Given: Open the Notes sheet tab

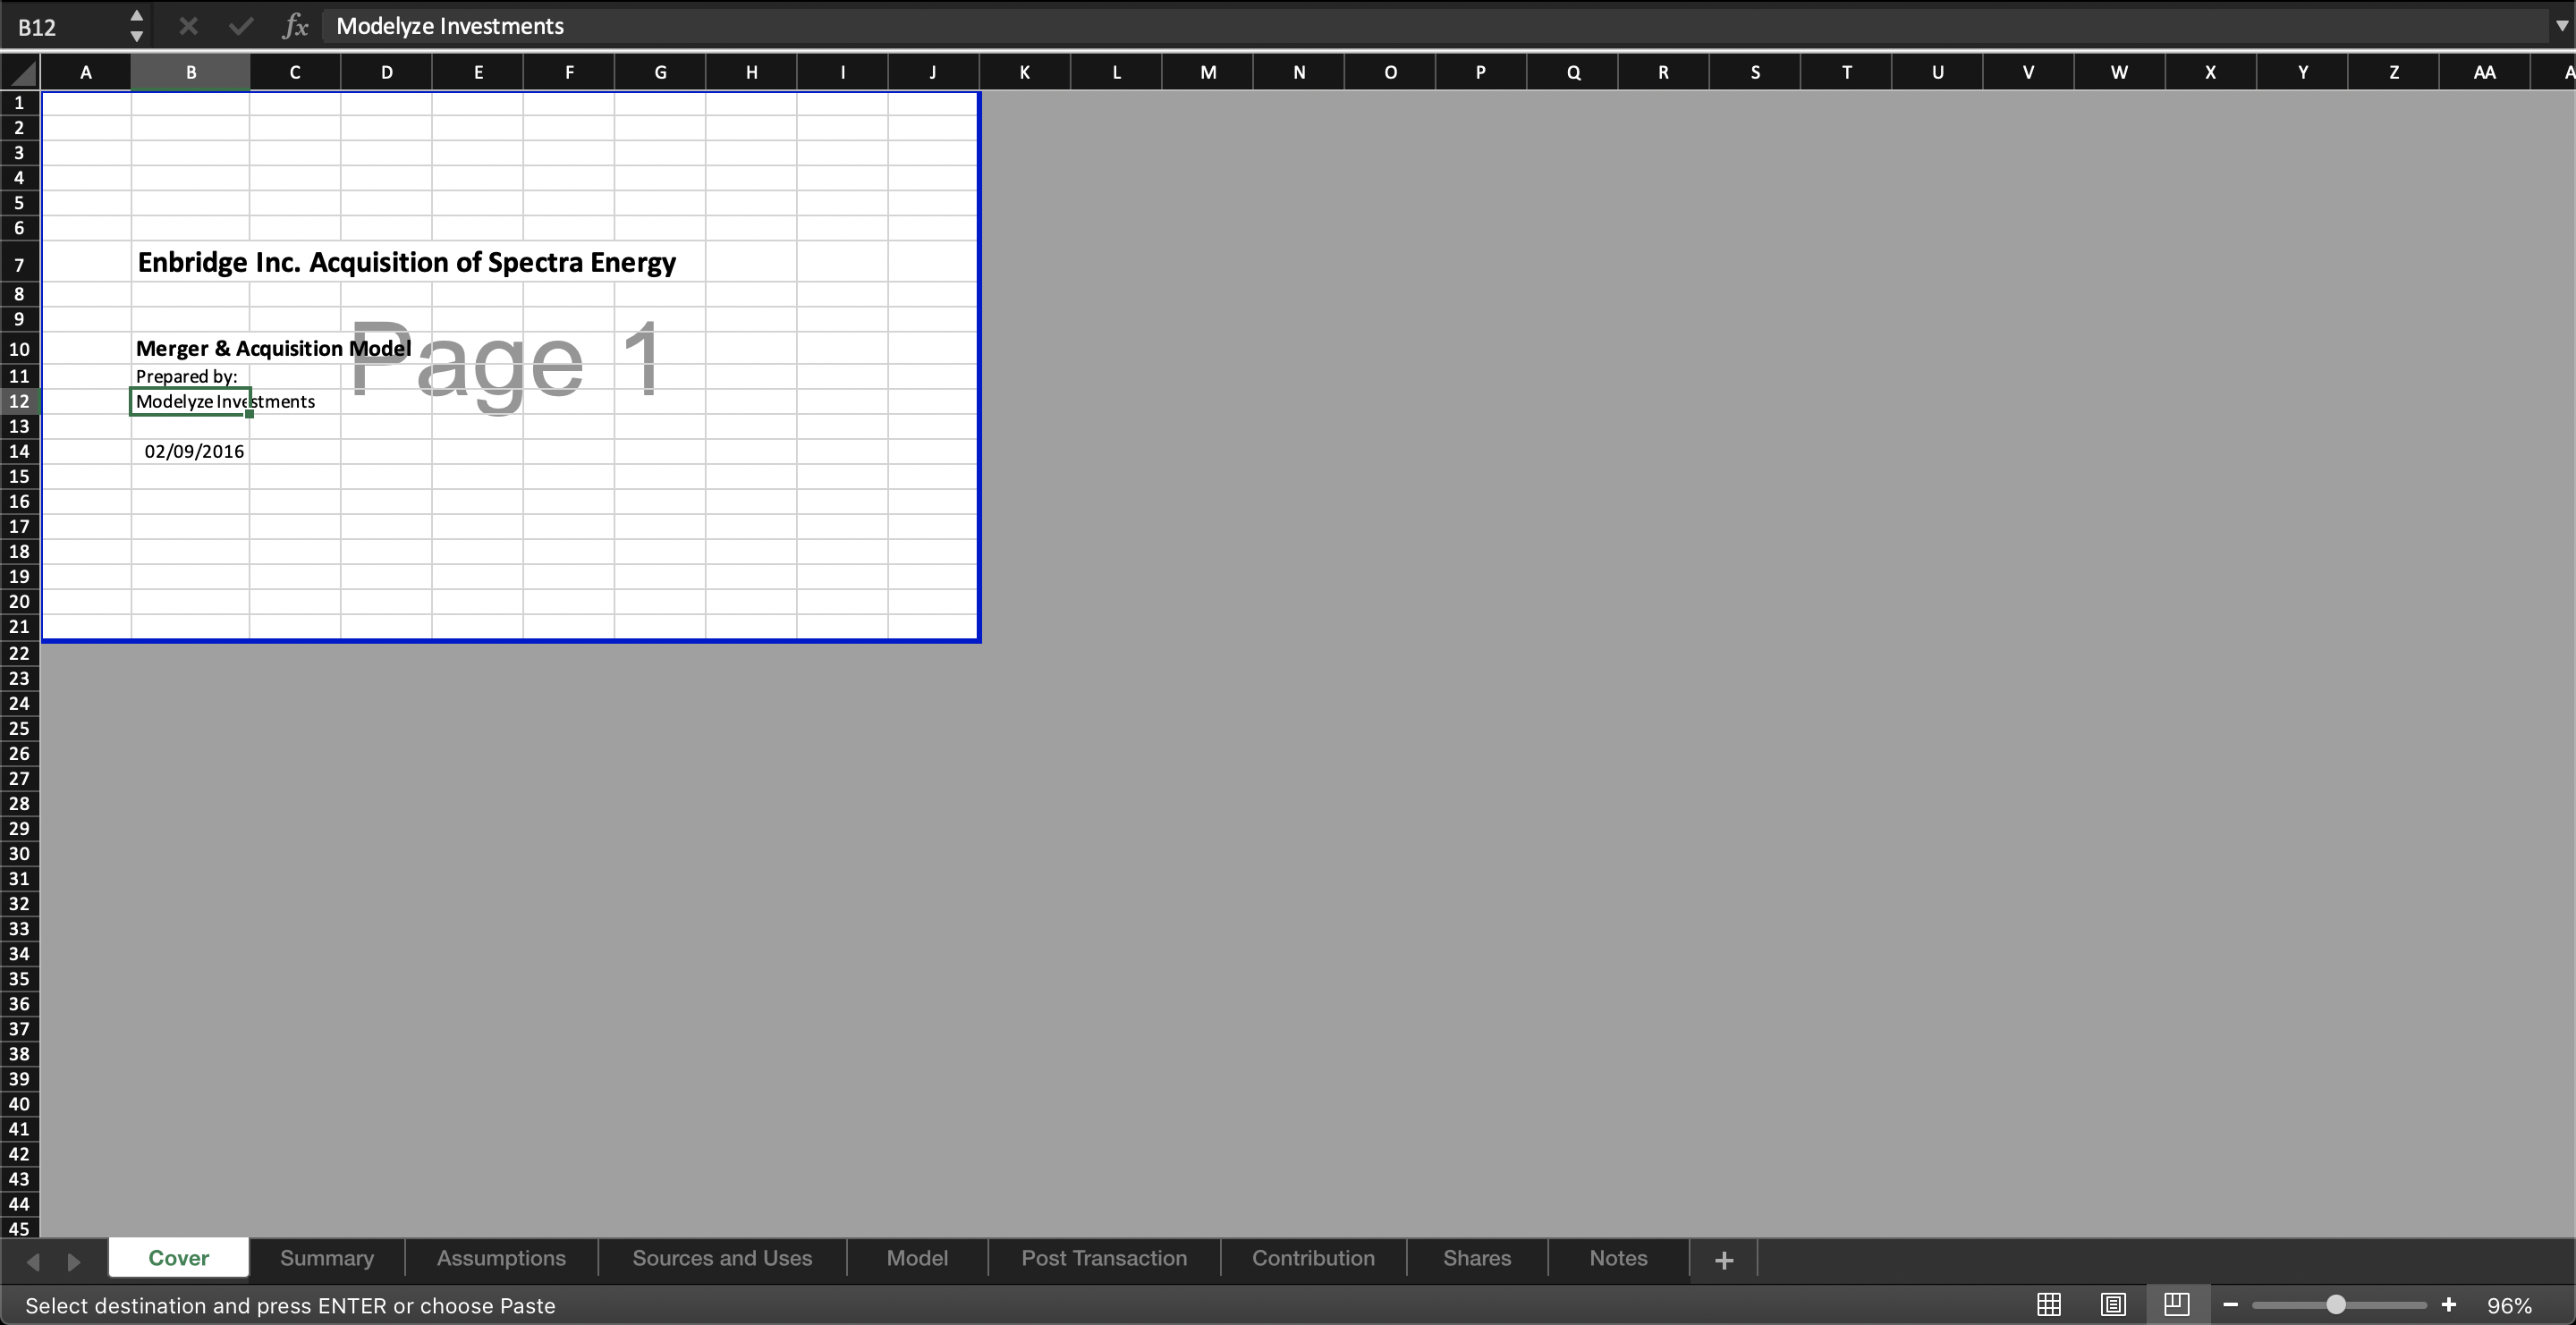Looking at the screenshot, I should [x=1618, y=1258].
